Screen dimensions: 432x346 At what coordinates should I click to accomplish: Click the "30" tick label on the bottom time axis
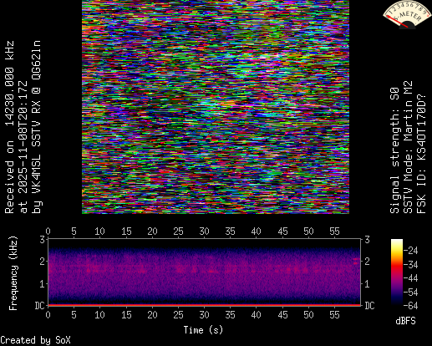tap(204, 315)
